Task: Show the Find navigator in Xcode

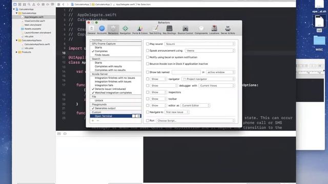Action: (29, 4)
